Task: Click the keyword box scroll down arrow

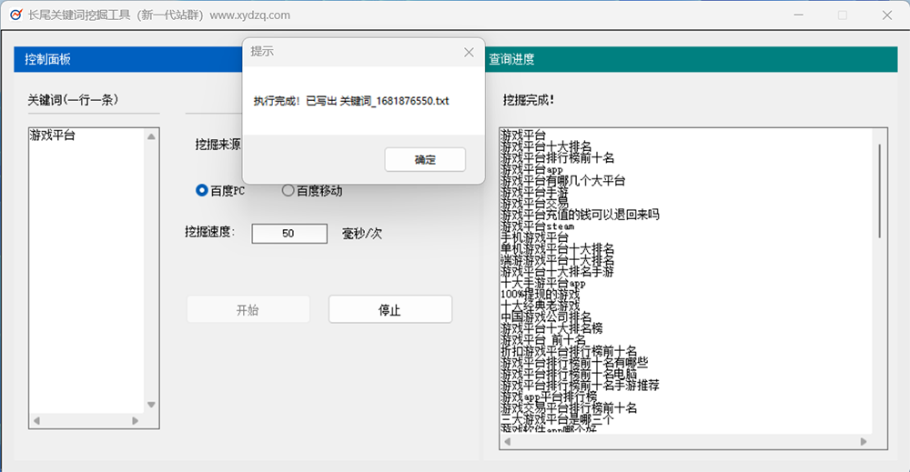Action: (x=151, y=405)
